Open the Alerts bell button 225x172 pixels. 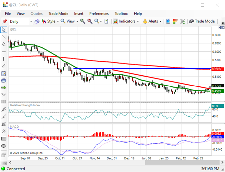point(150,21)
